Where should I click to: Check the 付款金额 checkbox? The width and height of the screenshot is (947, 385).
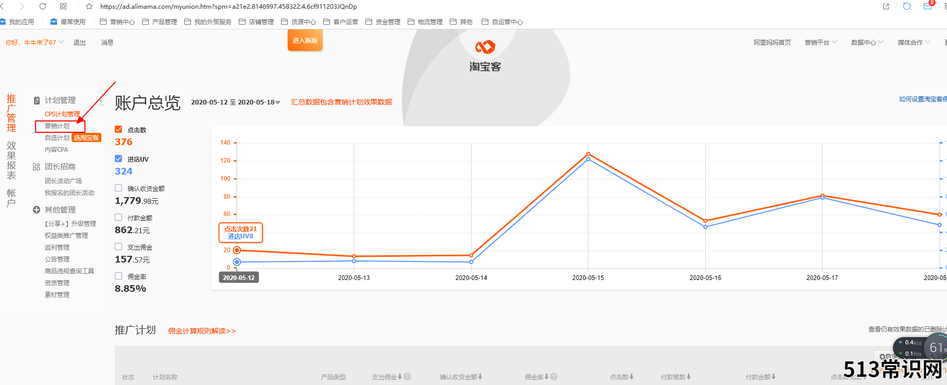pos(118,217)
